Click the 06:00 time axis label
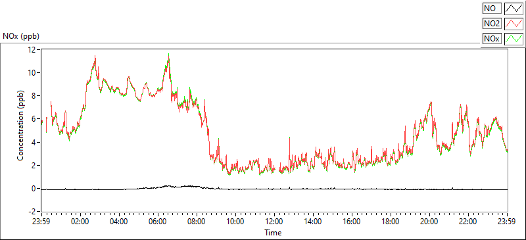This screenshot has width=526, height=240. click(158, 222)
